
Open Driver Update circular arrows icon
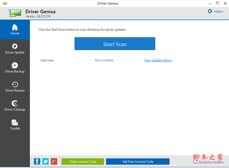[x=15, y=46]
